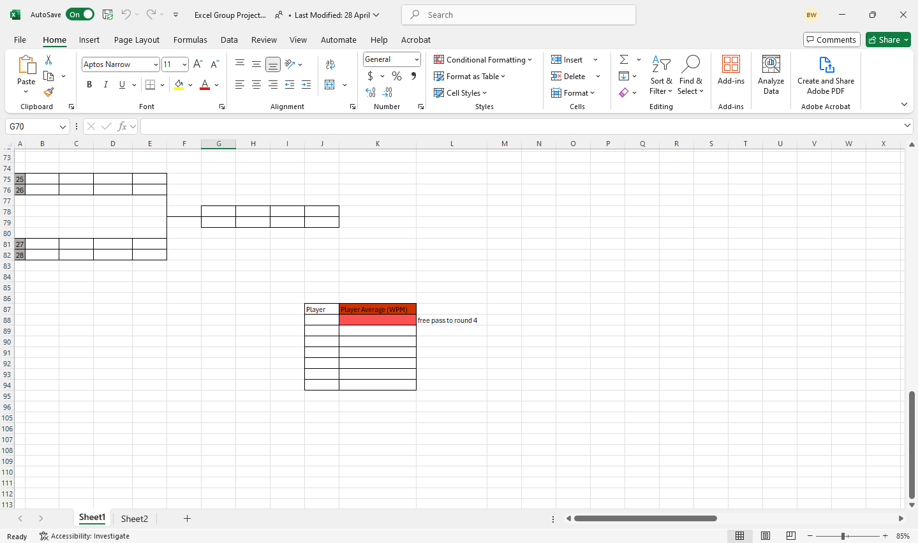Expand Conditional Formatting menu
The height and width of the screenshot is (543, 918).
point(483,60)
